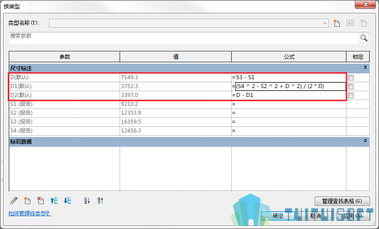379x229 pixels.
Task: Toggle lock checkbox for D1(默认) row
Action: pyautogui.click(x=351, y=86)
